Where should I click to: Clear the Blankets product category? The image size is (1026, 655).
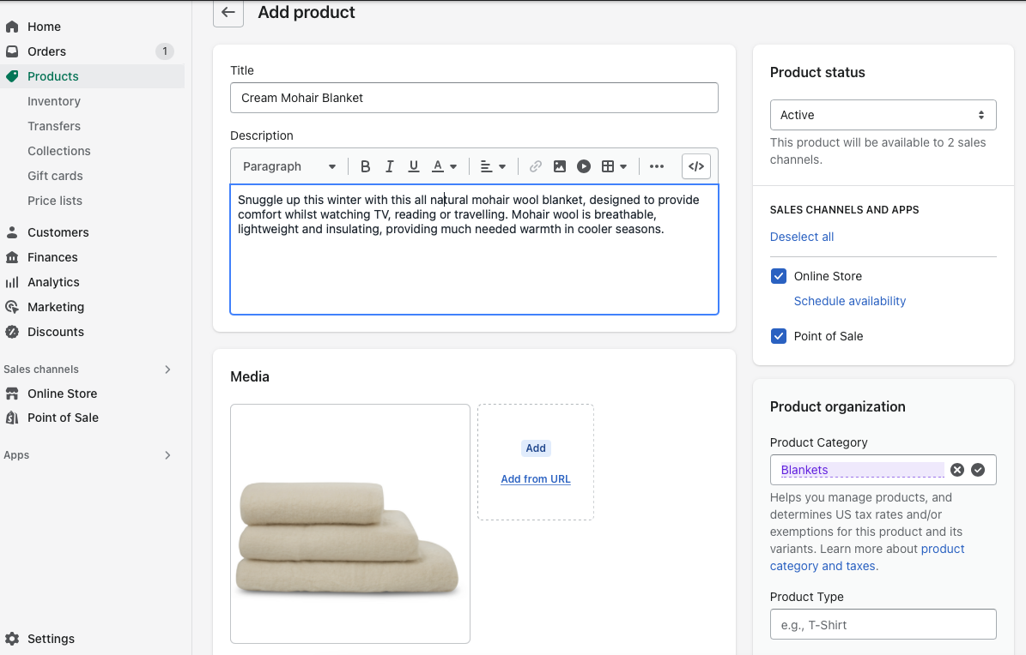click(957, 470)
